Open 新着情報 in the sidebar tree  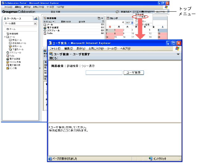pyautogui.click(x=14, y=34)
